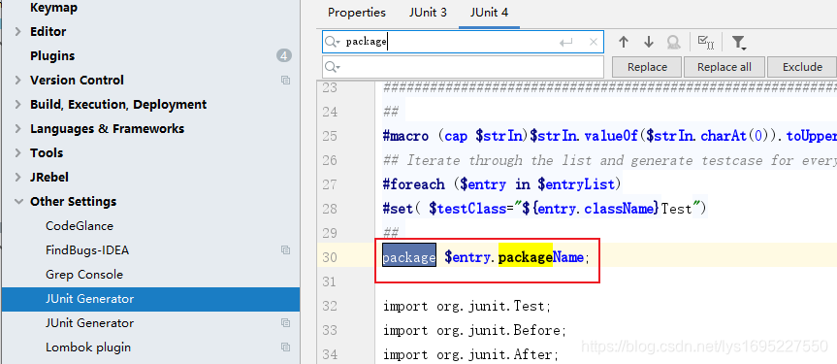Click the Replace all button
837x364 pixels.
pos(724,67)
